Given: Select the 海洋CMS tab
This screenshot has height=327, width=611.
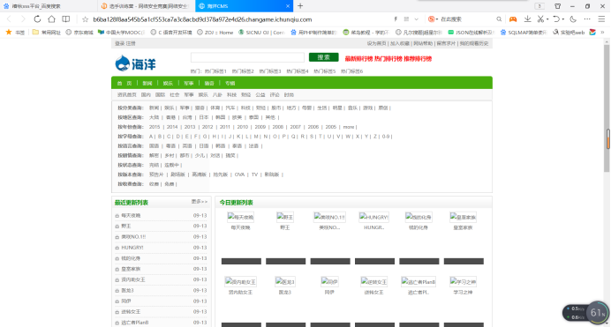Looking at the screenshot, I should [244, 6].
